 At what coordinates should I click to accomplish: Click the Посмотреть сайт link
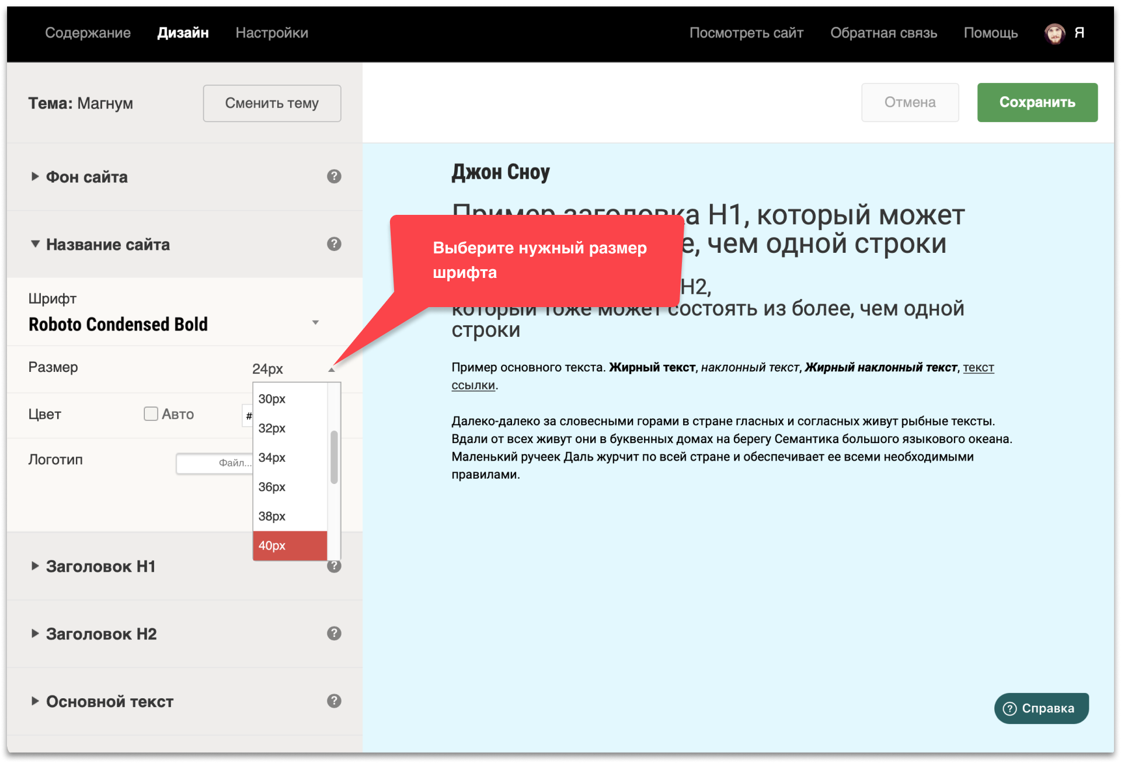coord(746,33)
